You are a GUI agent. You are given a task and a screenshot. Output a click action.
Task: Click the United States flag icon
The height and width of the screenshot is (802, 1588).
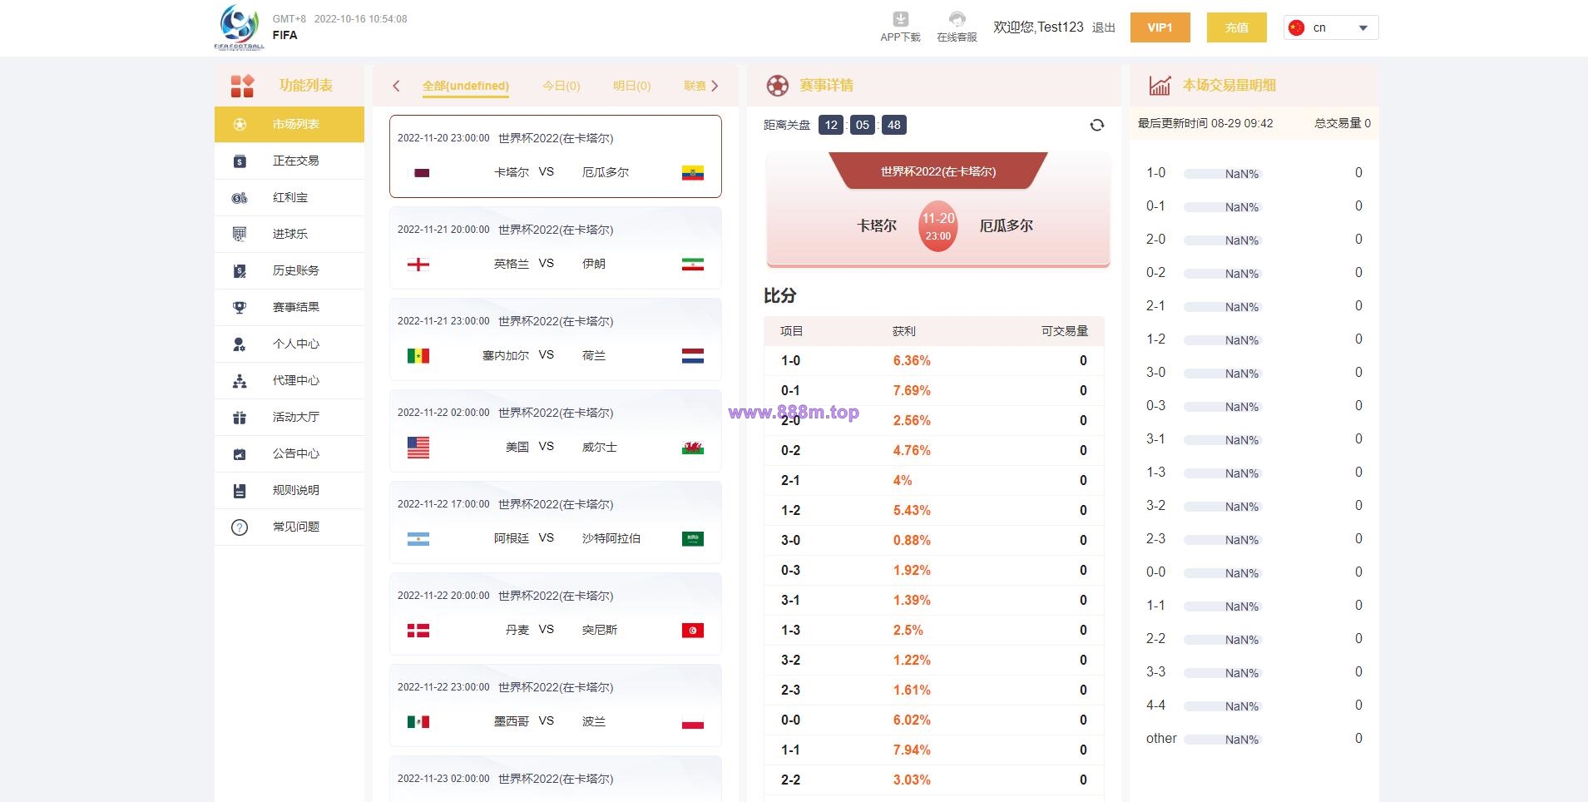click(x=418, y=448)
